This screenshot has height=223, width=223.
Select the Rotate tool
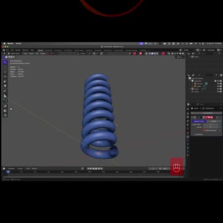click(x=5, y=76)
